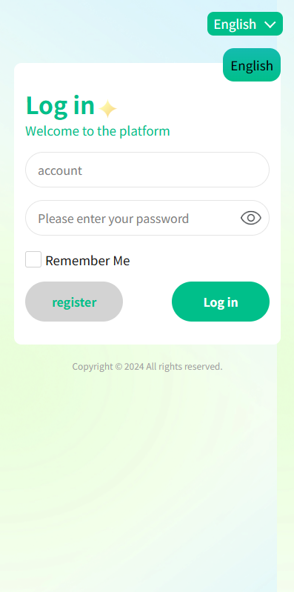Click the 'account' placeholder text
The image size is (294, 592).
(60, 170)
